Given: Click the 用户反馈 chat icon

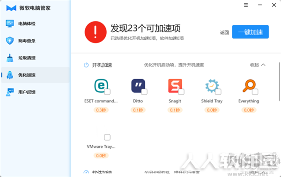Looking at the screenshot, I should click(10, 92).
